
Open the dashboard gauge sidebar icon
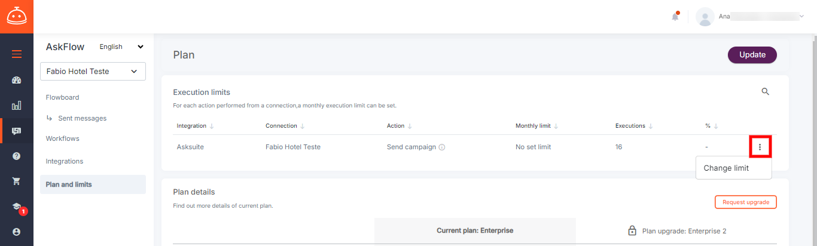click(x=17, y=80)
